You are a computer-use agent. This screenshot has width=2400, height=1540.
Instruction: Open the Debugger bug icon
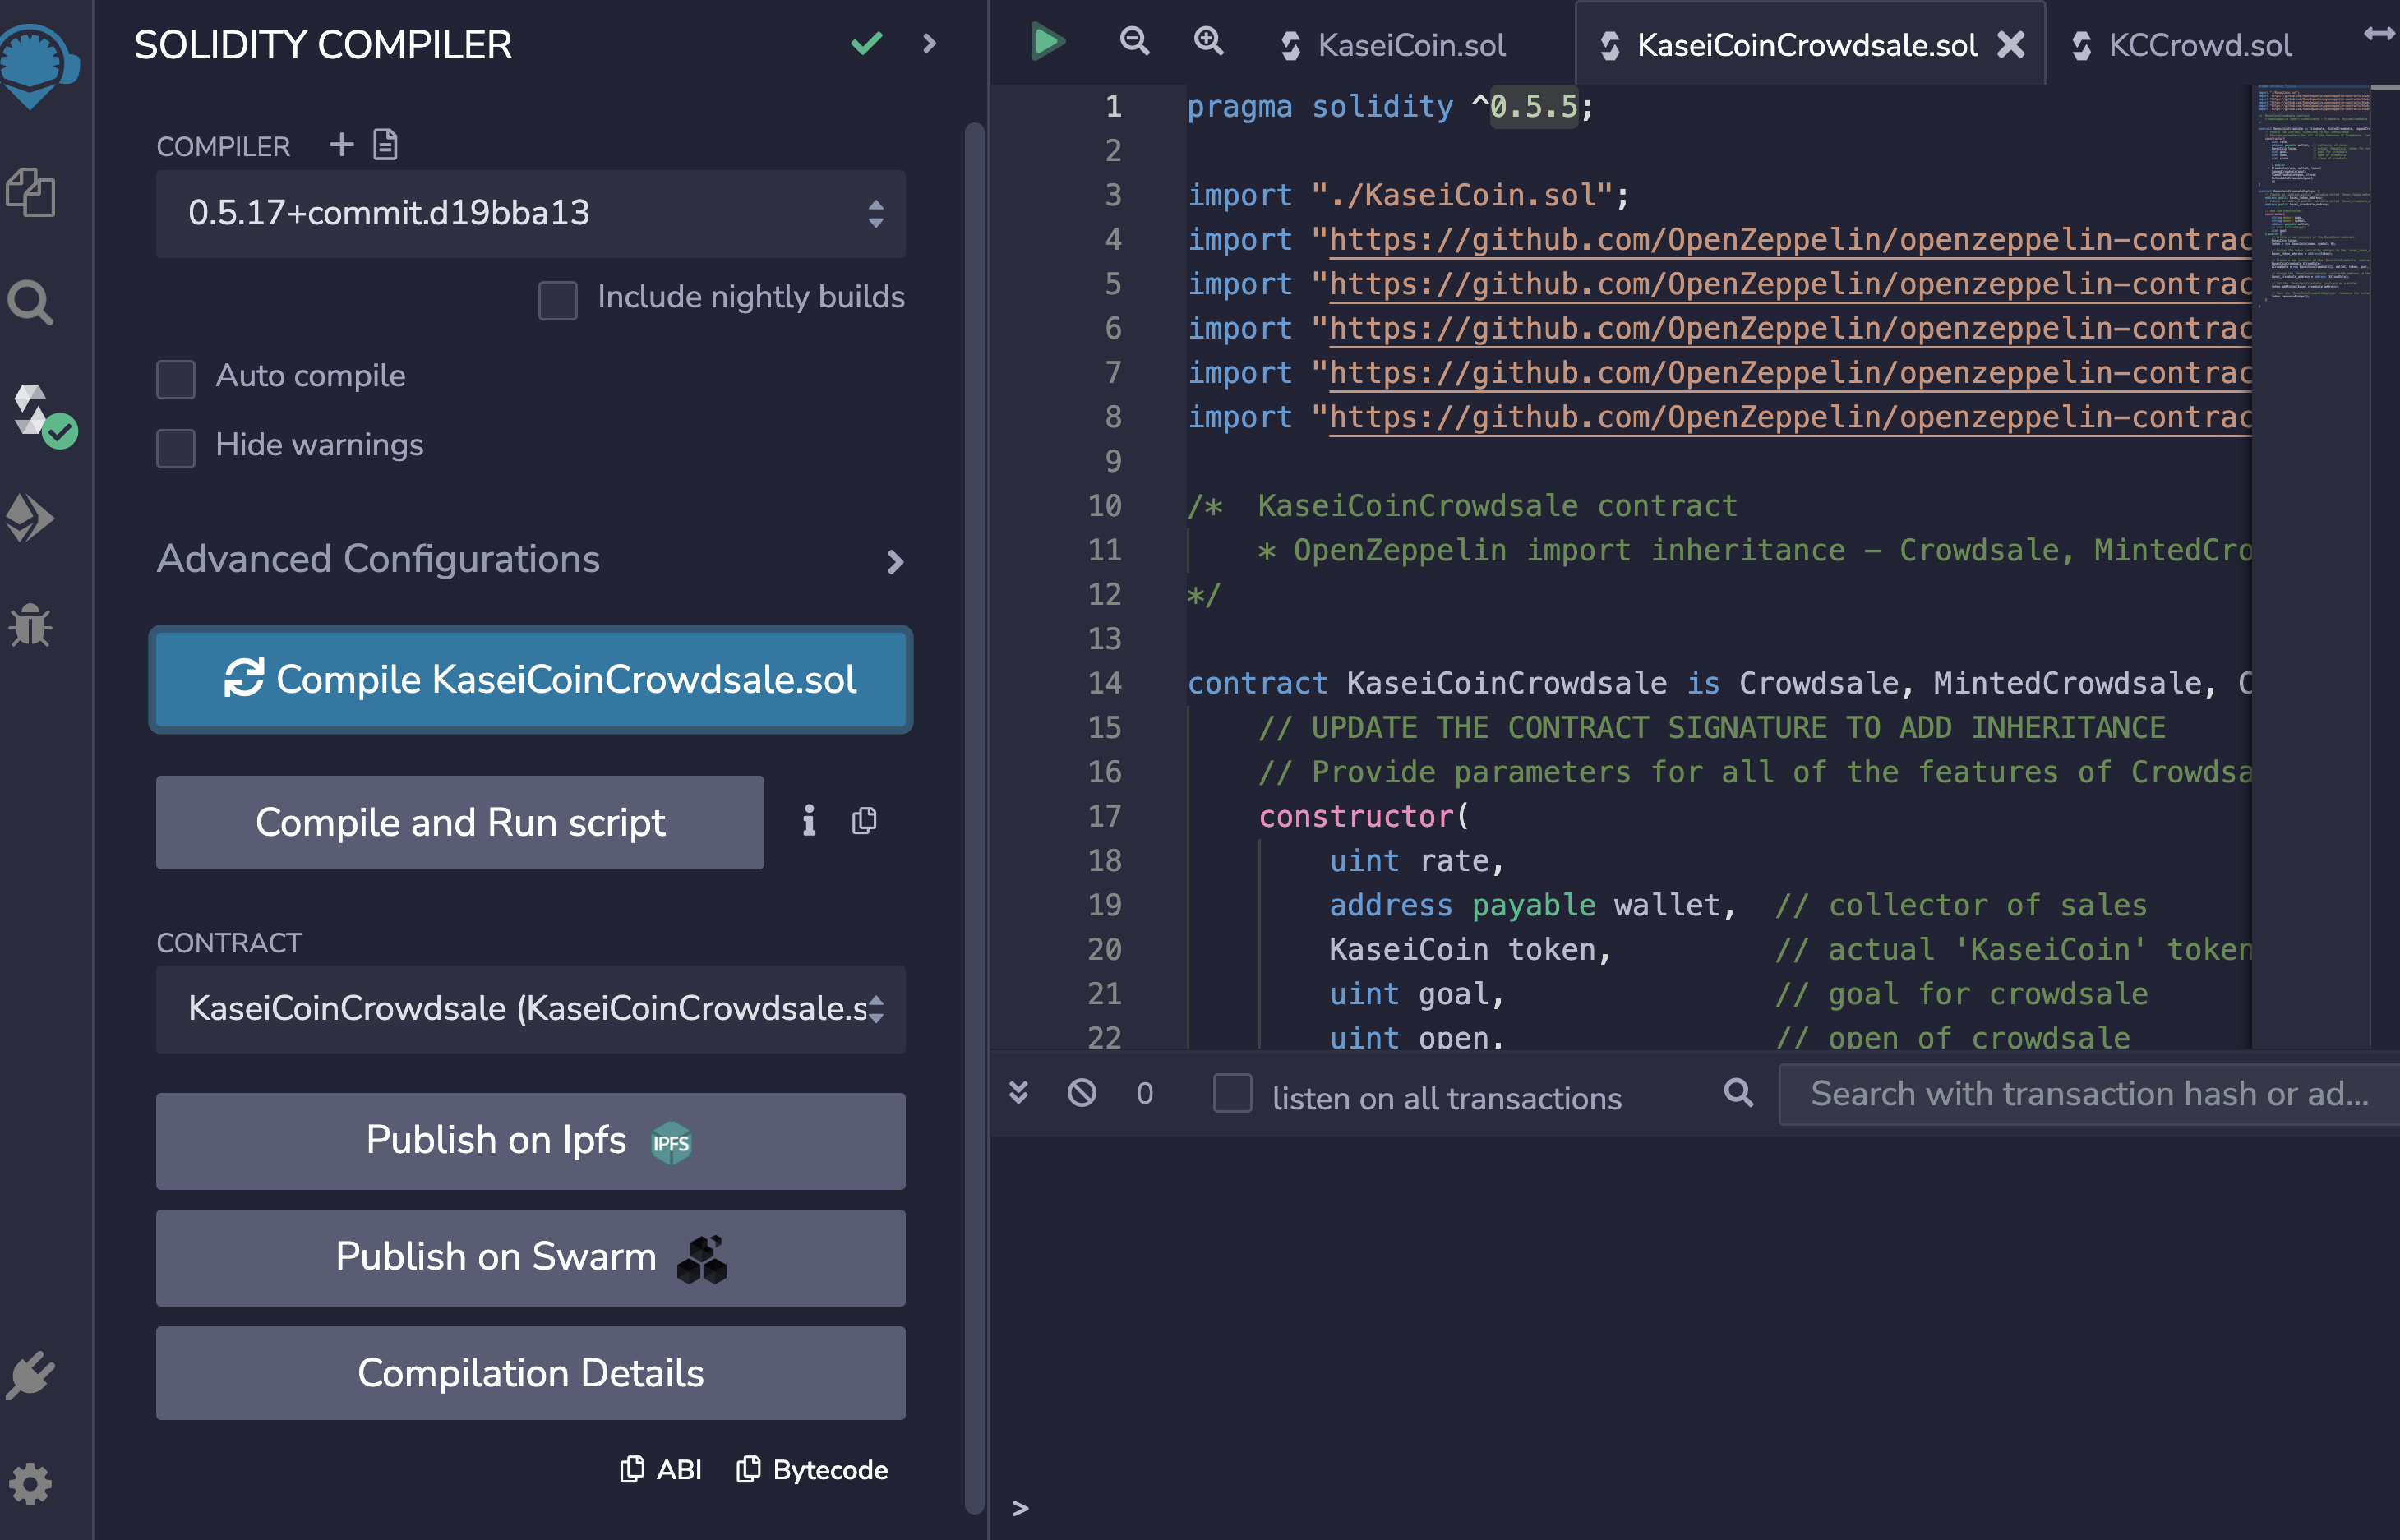tap(30, 626)
